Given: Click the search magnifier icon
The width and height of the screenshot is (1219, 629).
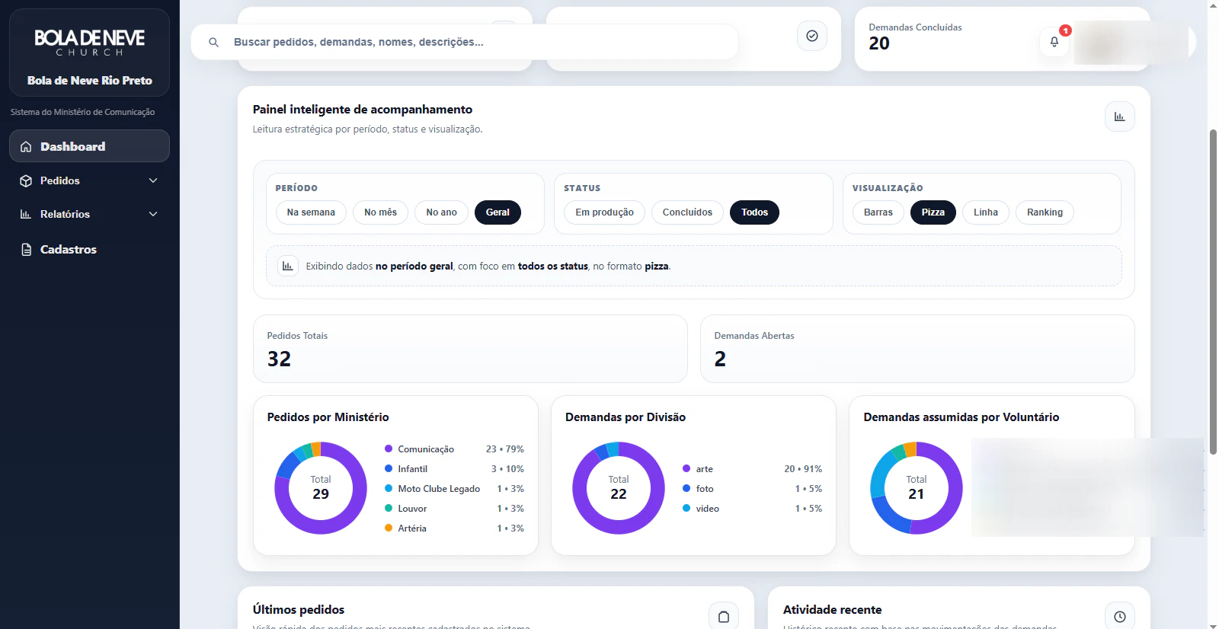Looking at the screenshot, I should click(x=214, y=43).
